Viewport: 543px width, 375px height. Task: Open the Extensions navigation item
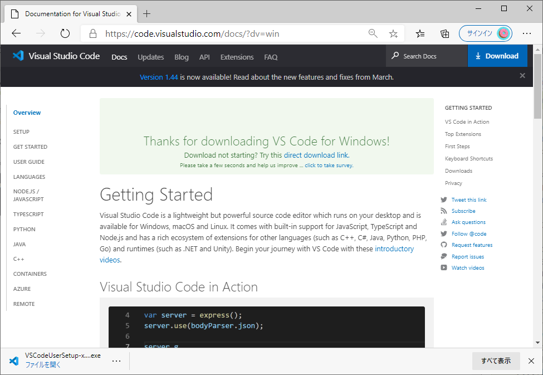click(237, 57)
